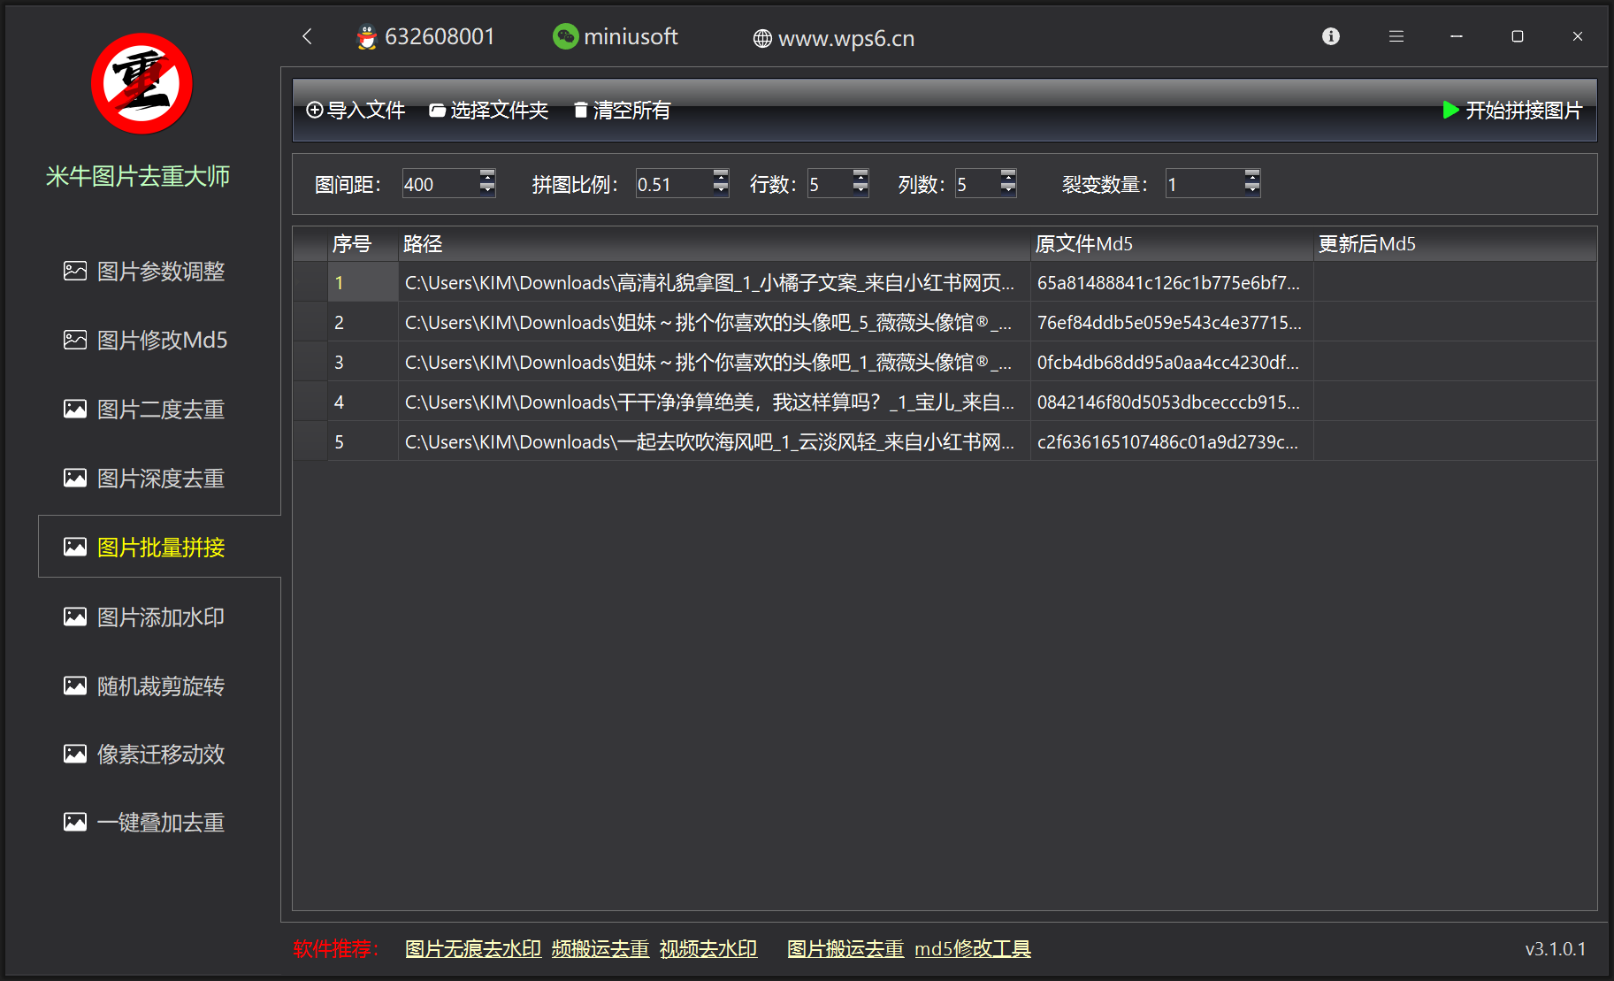
Task: Click 开始拼接图片 button label
Action: coord(1524,110)
